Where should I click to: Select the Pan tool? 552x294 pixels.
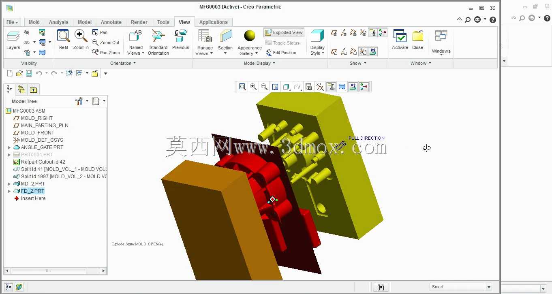coord(100,32)
